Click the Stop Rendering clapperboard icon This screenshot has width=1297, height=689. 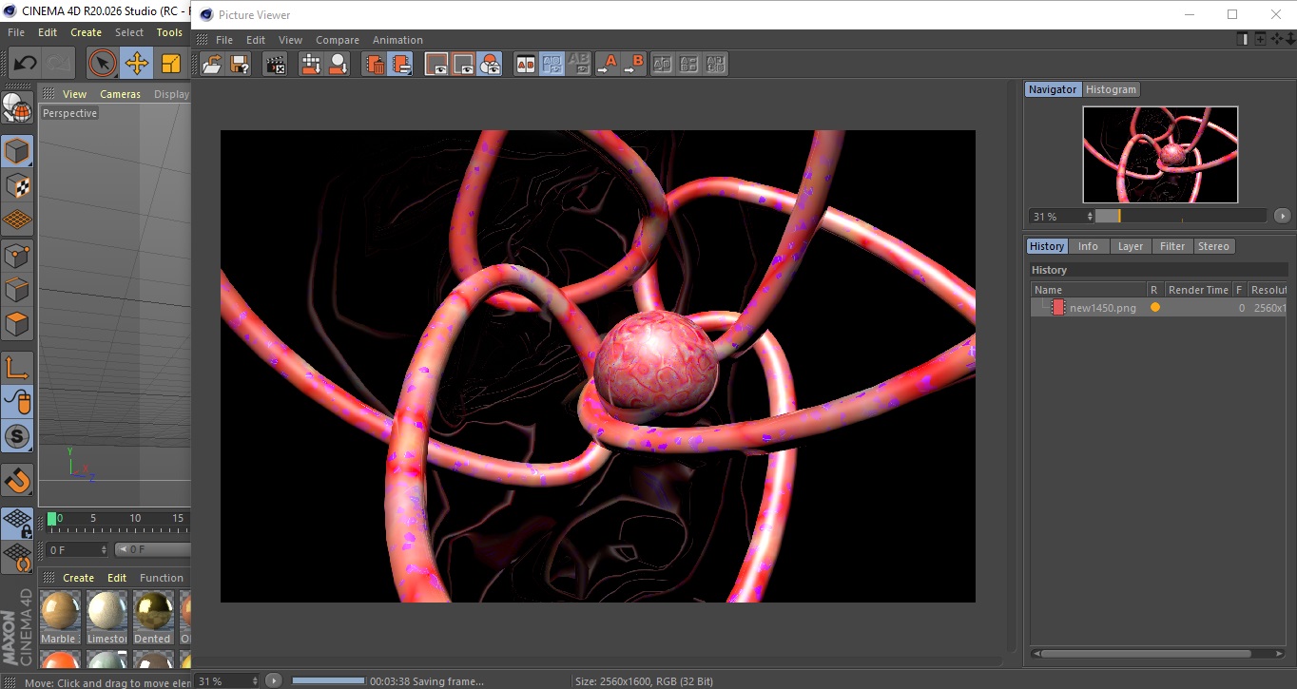click(275, 65)
